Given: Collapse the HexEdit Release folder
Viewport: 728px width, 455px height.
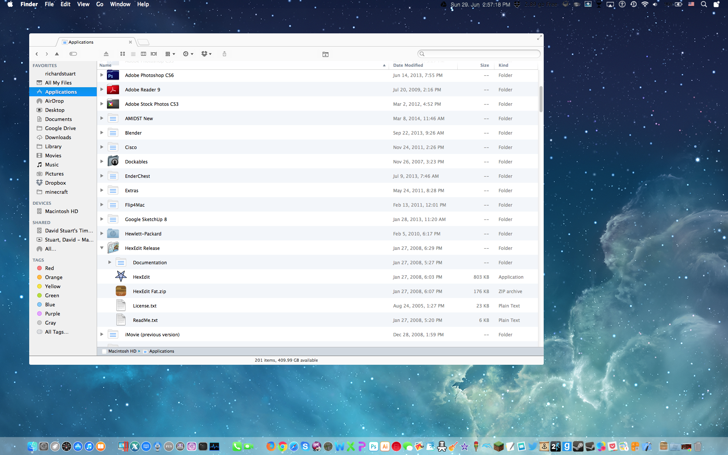Looking at the screenshot, I should point(102,248).
